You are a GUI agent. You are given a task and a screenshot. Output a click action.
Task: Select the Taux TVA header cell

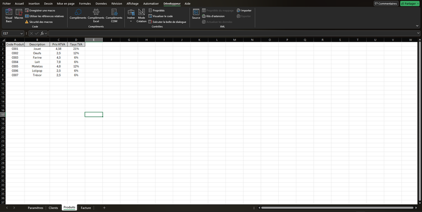(x=76, y=44)
